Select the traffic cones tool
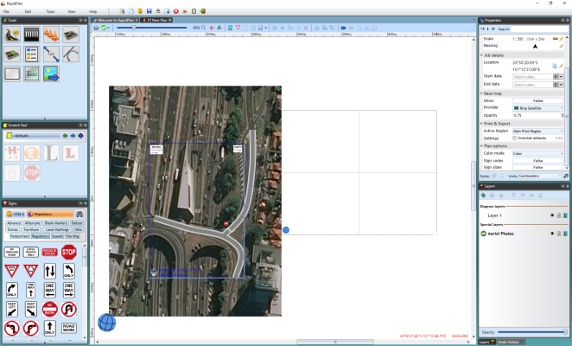 (x=51, y=35)
